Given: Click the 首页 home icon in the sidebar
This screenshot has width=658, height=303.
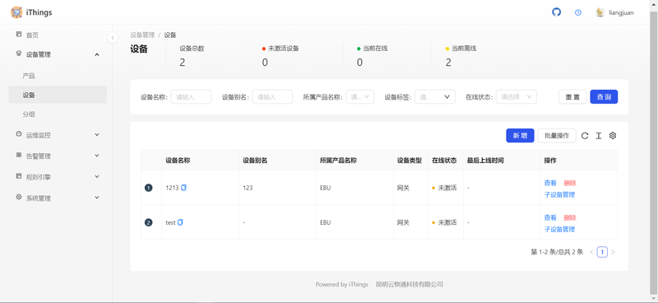Looking at the screenshot, I should click(x=18, y=34).
